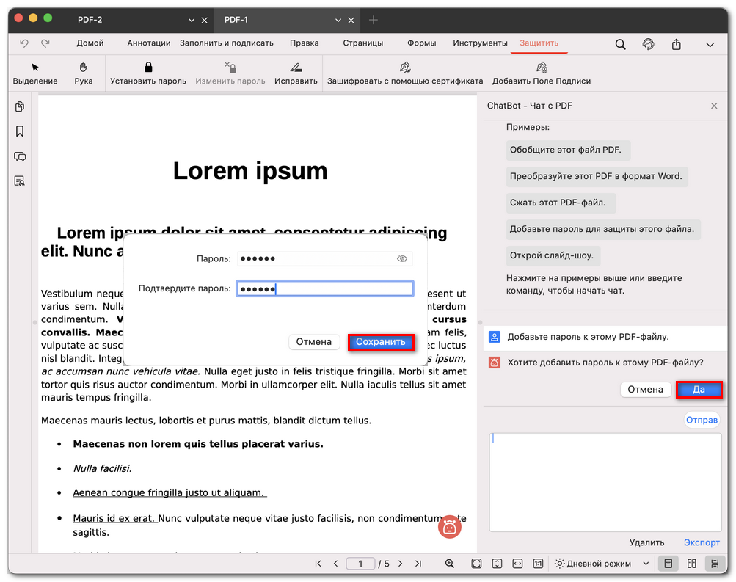The height and width of the screenshot is (582, 736).
Task: Click the zoom-in magnifier in bottom bar
Action: coord(450,564)
